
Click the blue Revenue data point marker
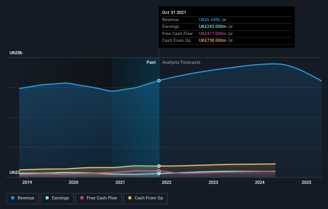coord(159,81)
